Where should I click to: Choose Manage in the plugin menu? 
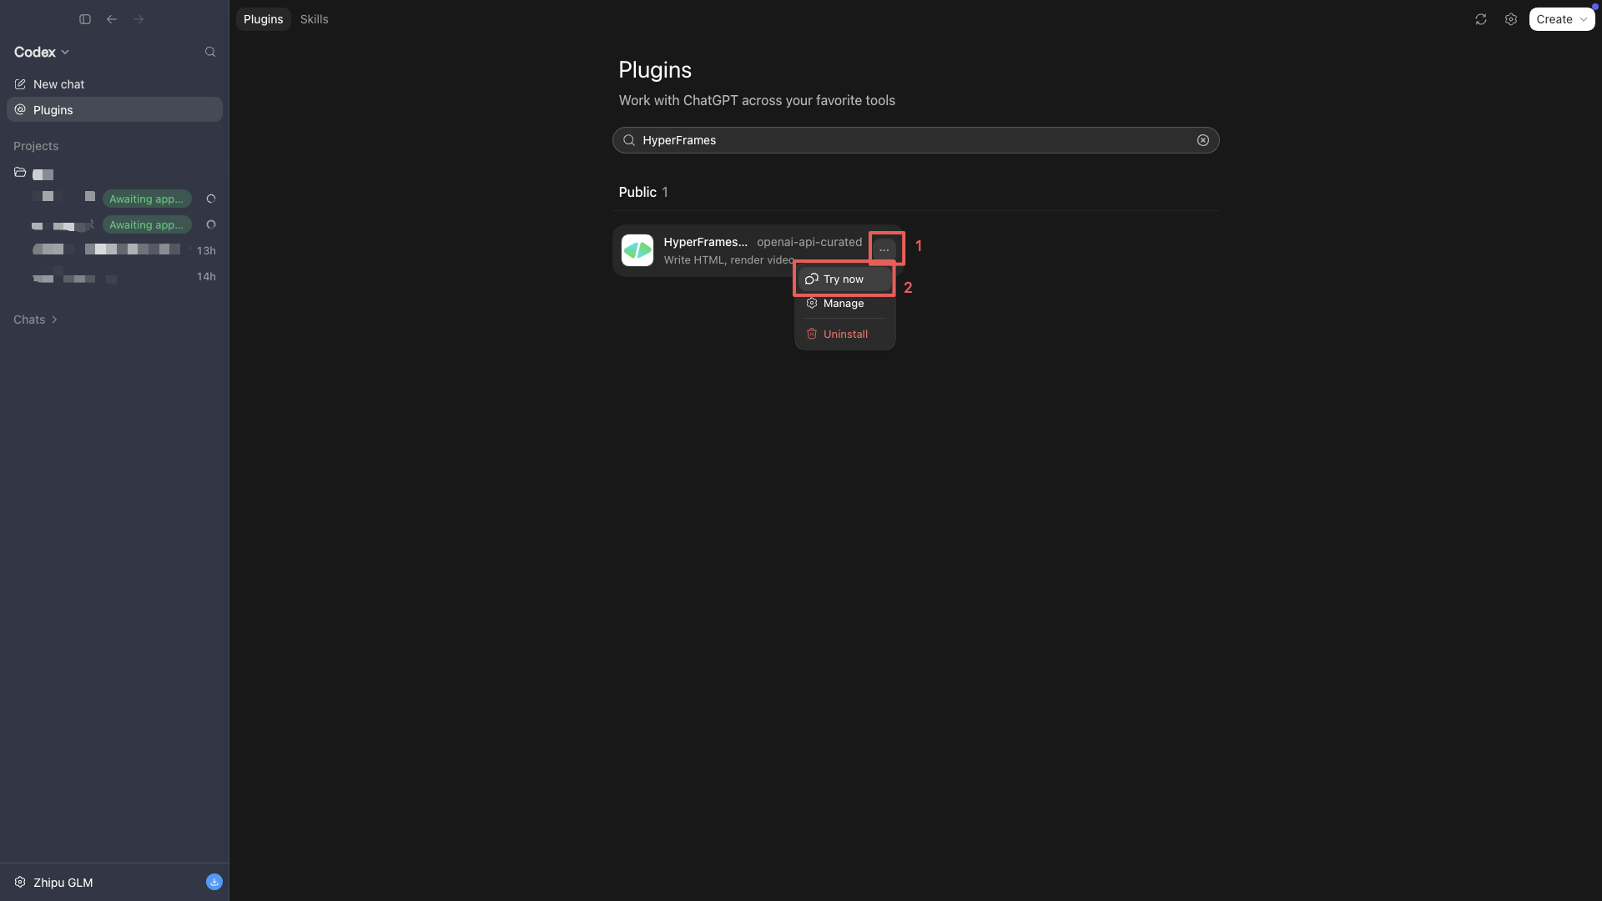tap(844, 303)
